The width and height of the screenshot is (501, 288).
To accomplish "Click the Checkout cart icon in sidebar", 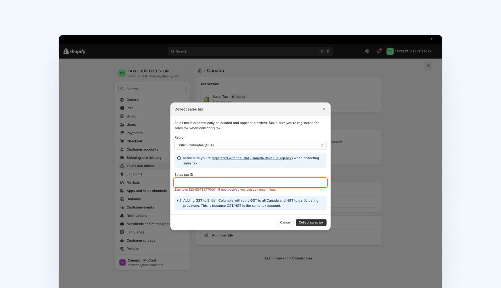I will (x=122, y=141).
